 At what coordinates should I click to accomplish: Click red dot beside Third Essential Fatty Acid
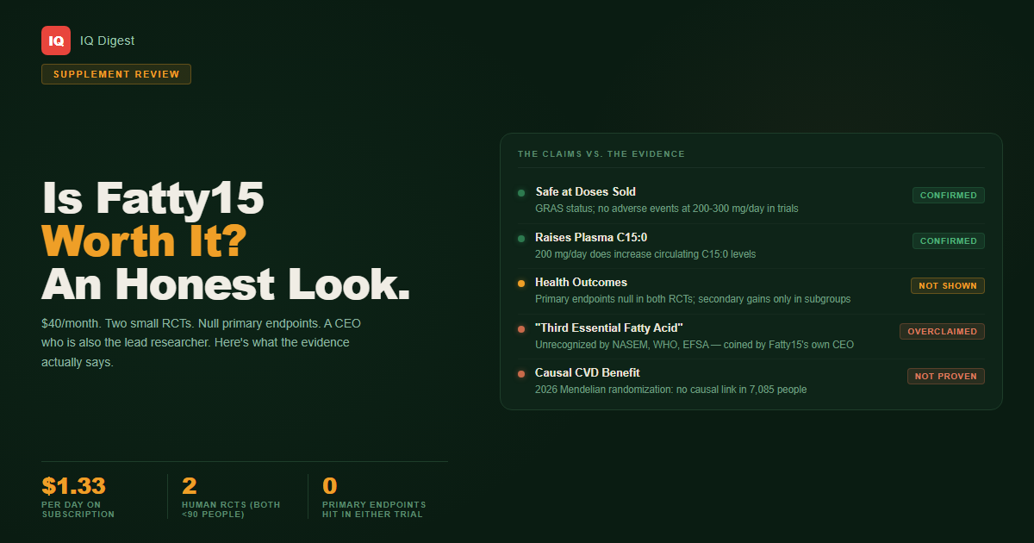click(521, 329)
